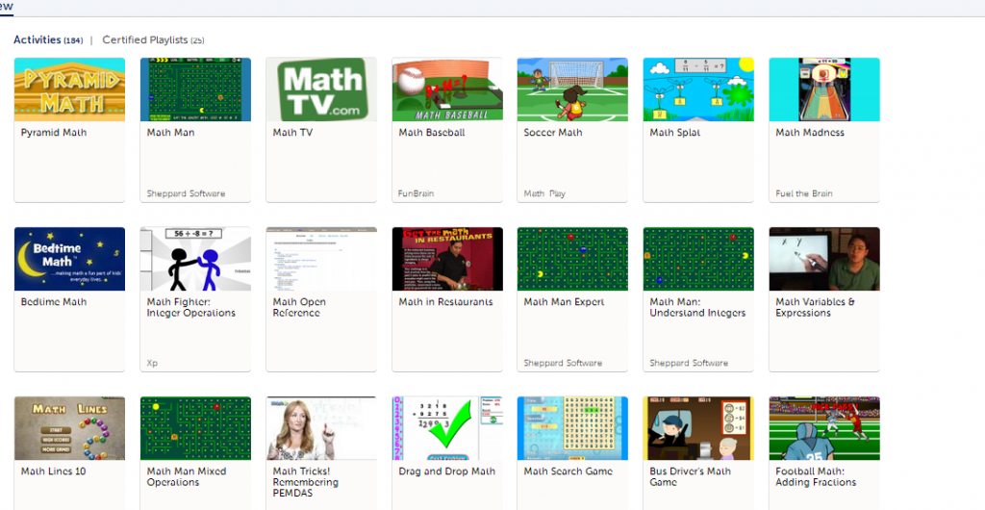This screenshot has width=985, height=510.
Task: Open the Bedtime Math moon thumbnail
Action: [x=69, y=259]
